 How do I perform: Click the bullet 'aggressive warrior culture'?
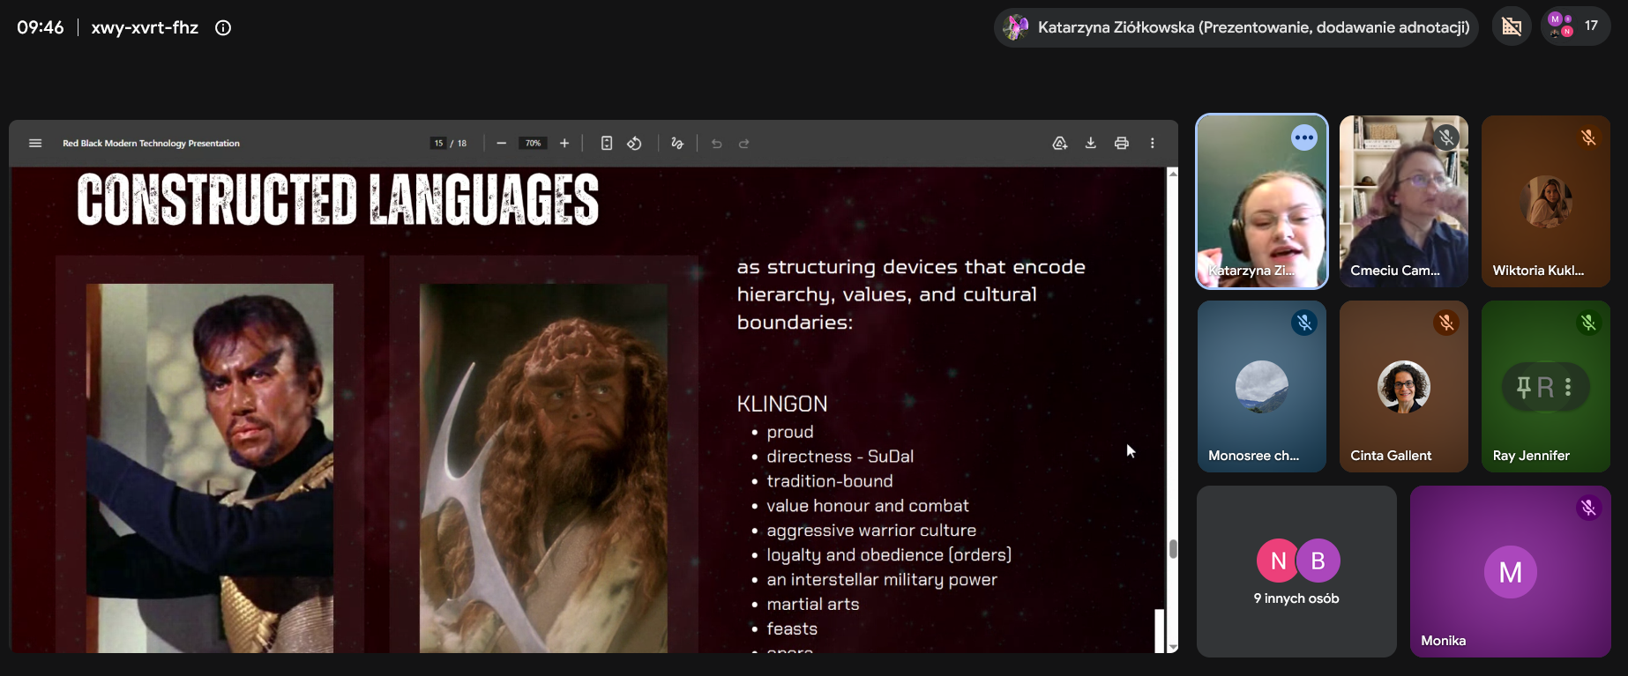click(x=871, y=531)
